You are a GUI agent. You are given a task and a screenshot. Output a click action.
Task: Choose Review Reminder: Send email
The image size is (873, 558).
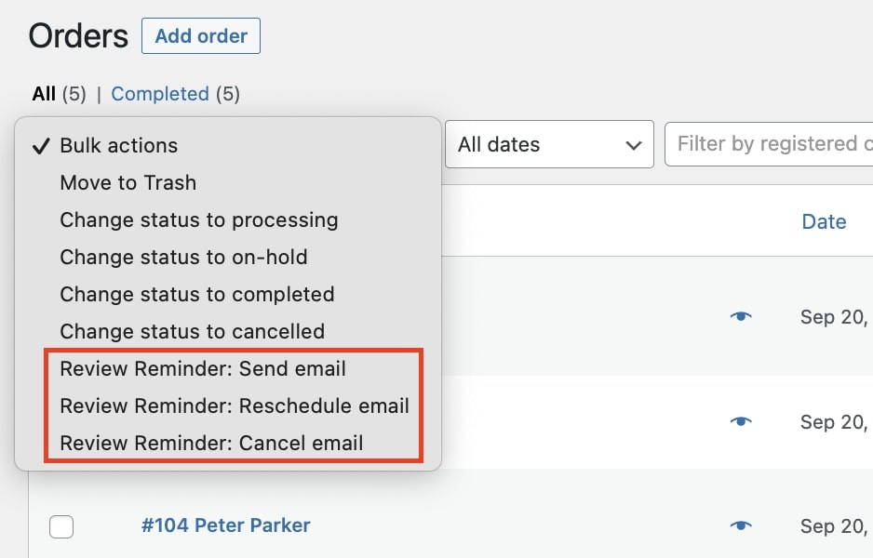point(203,369)
